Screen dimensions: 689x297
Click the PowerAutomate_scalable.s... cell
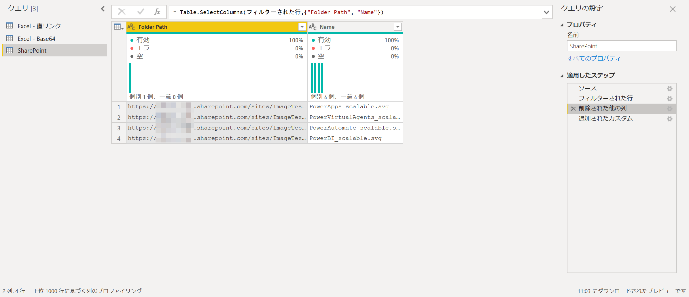(355, 128)
